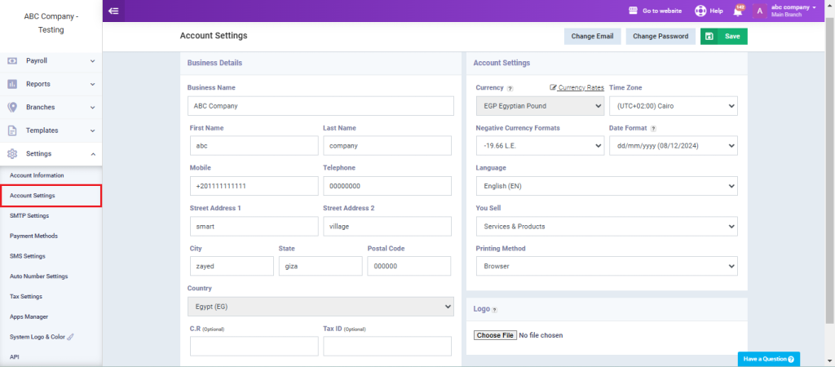Image resolution: width=835 pixels, height=367 pixels.
Task: Click the page vertical scrollbar
Action: click(x=831, y=170)
